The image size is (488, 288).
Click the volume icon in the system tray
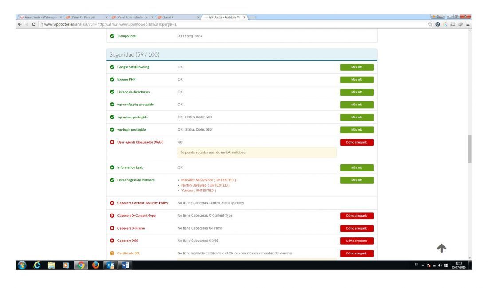[440, 265]
